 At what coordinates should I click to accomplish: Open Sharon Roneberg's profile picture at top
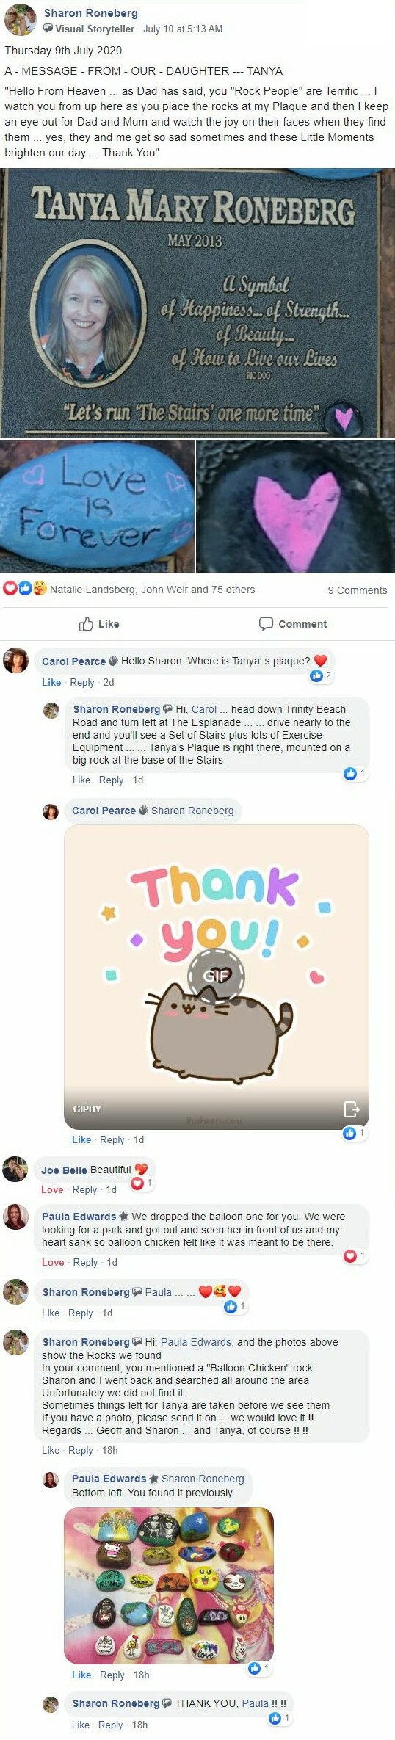(20, 20)
